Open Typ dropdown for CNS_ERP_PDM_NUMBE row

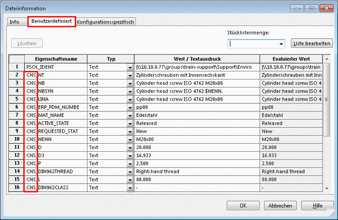130,107
